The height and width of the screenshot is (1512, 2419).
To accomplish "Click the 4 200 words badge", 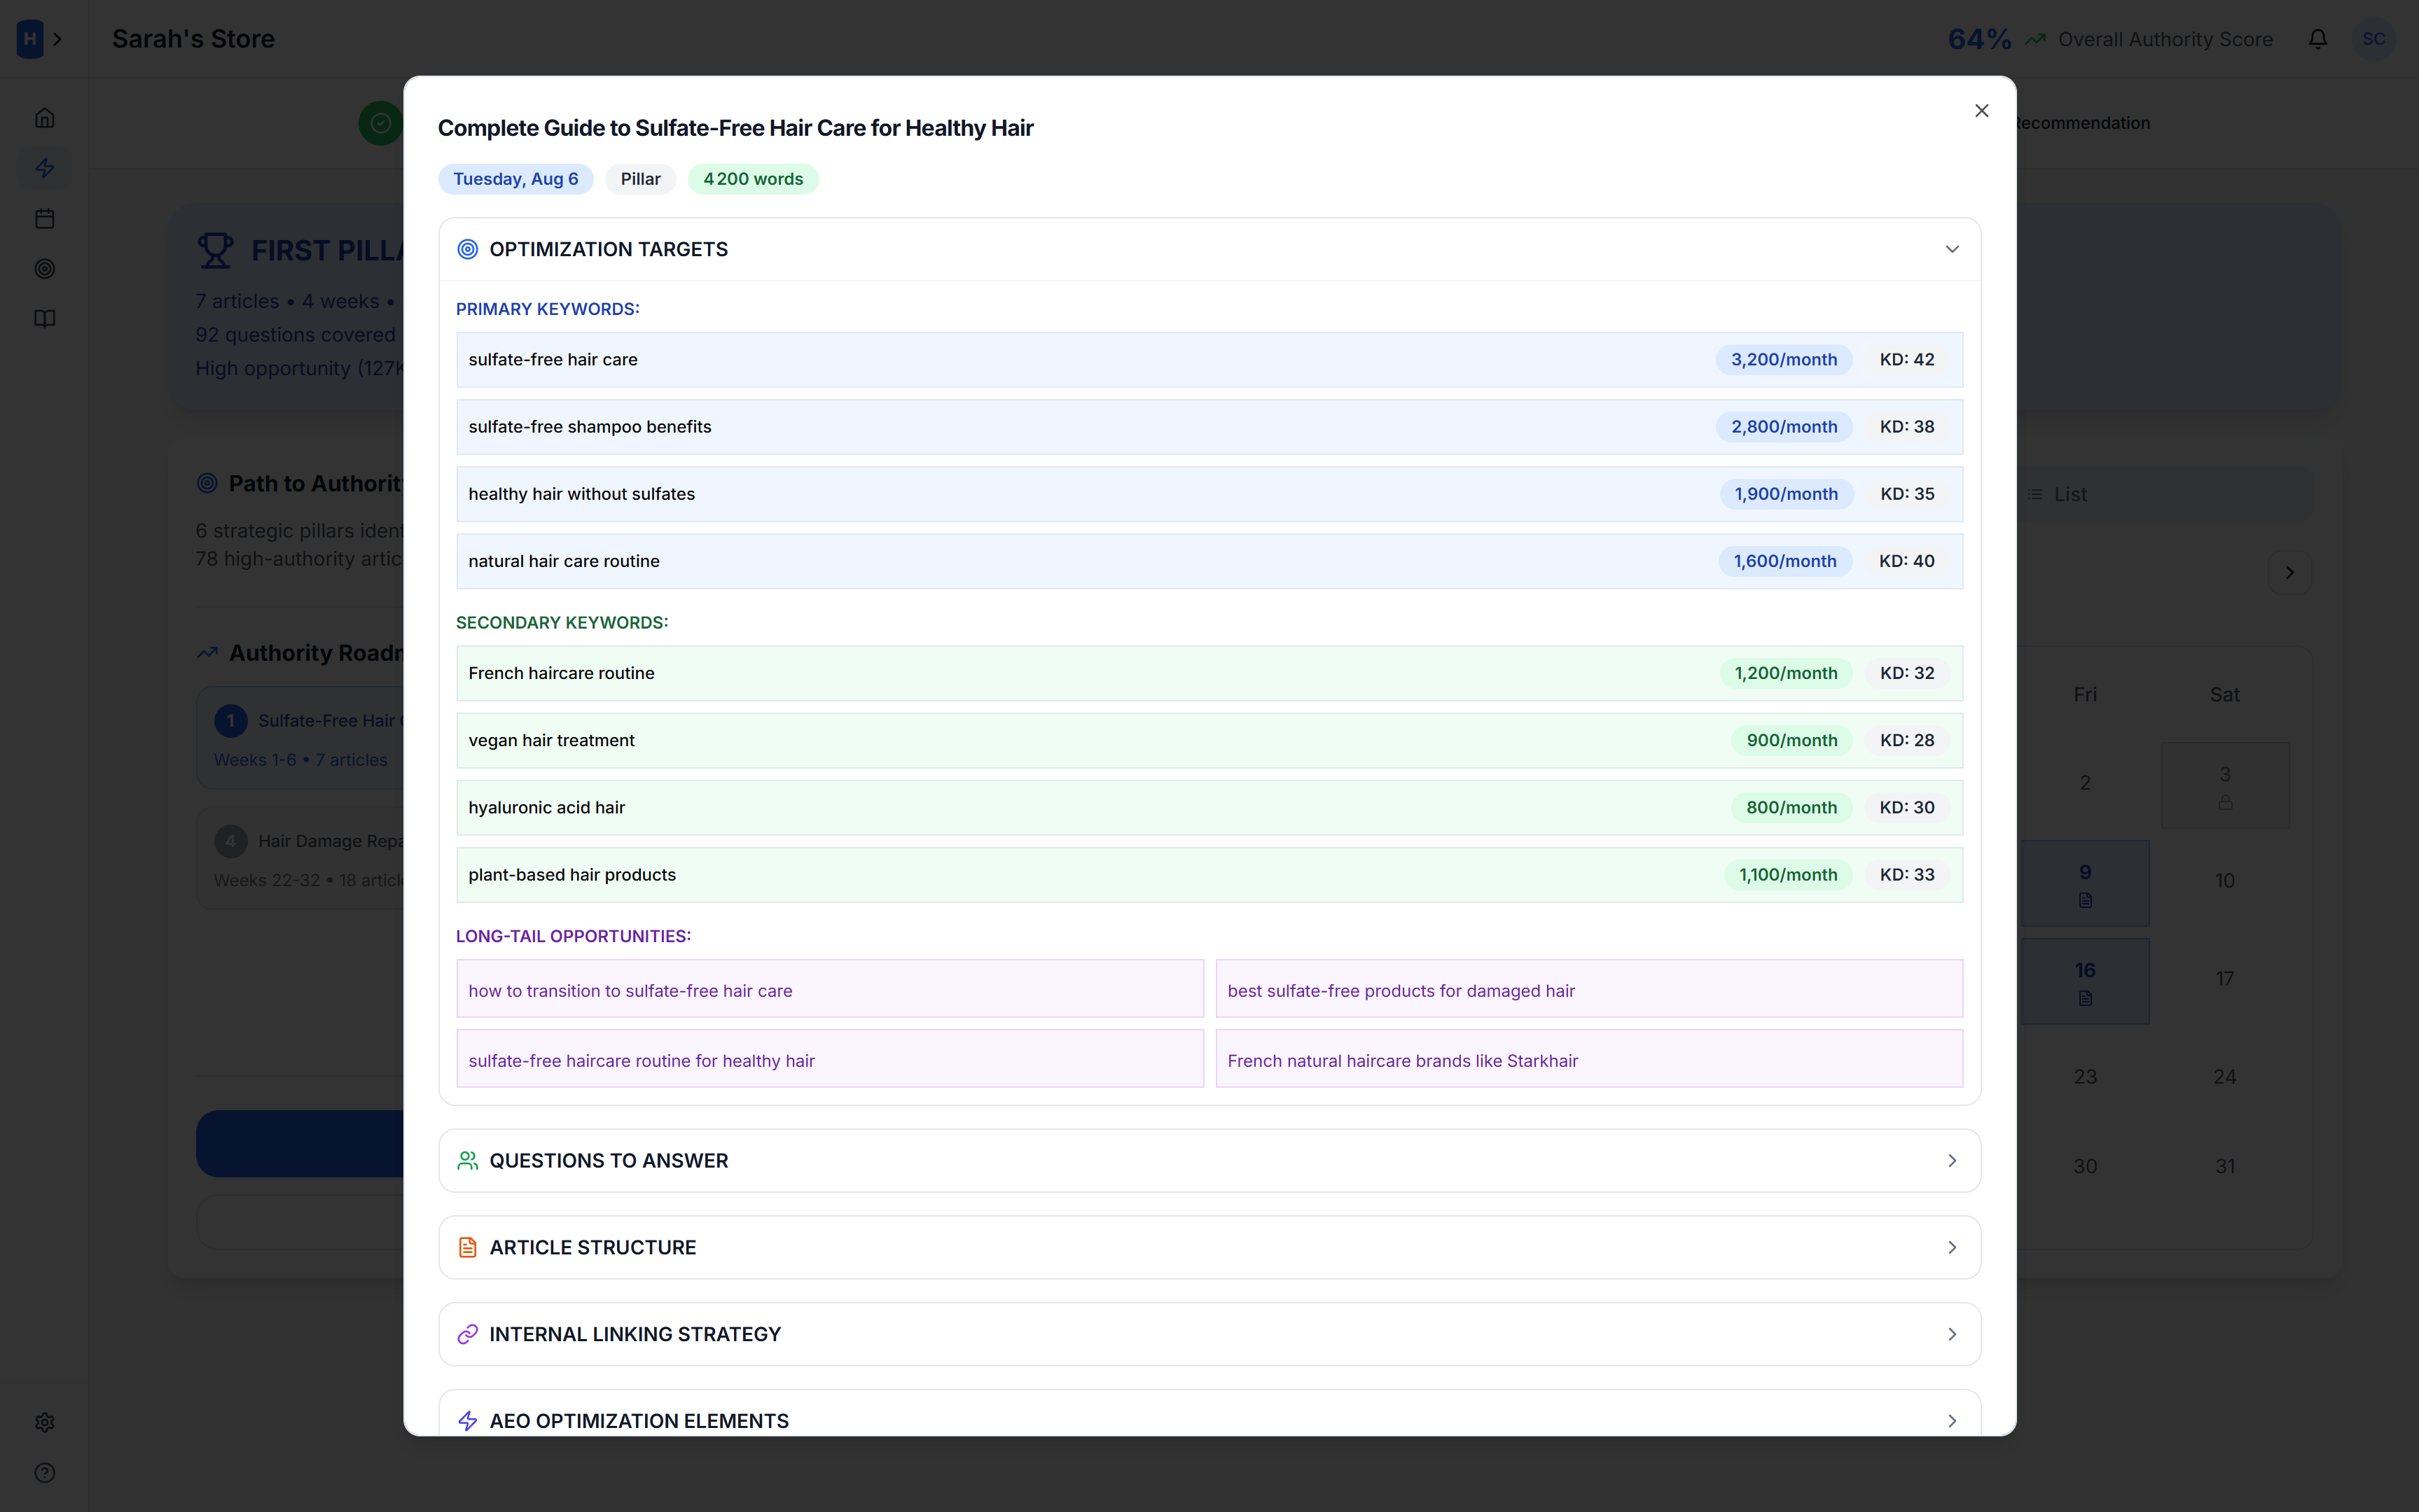I will click(x=754, y=179).
